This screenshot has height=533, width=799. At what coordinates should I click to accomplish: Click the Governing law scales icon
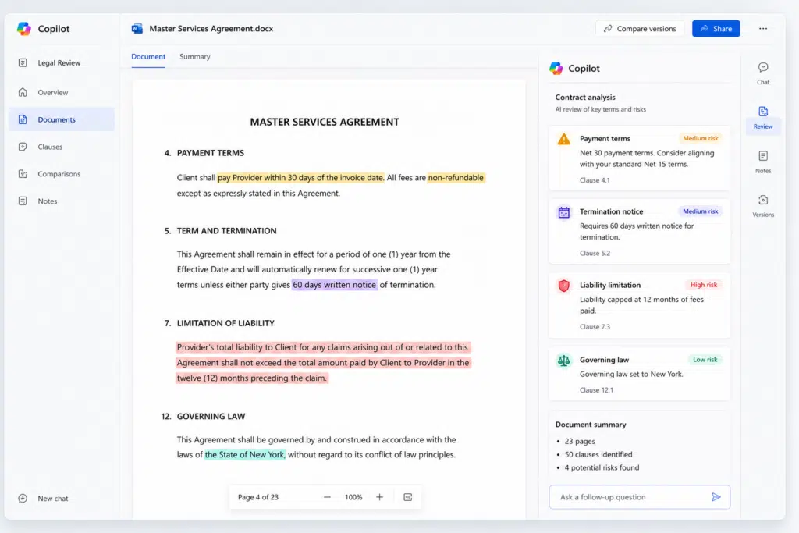(x=563, y=361)
